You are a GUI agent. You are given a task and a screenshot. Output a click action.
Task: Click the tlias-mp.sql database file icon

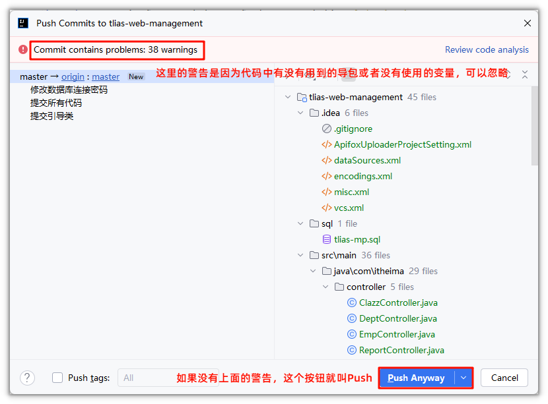coord(326,239)
